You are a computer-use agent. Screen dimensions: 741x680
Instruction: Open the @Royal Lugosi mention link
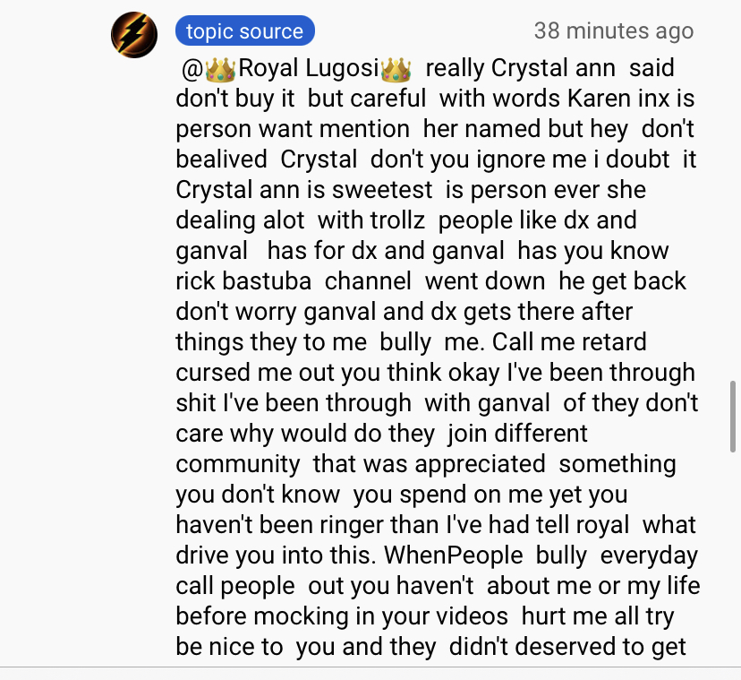[x=296, y=69]
